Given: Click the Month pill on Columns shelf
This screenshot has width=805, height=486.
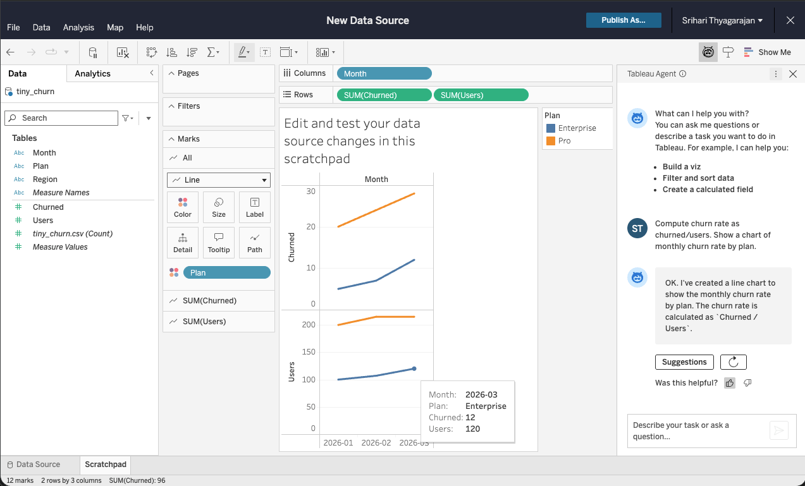Looking at the screenshot, I should 384,73.
